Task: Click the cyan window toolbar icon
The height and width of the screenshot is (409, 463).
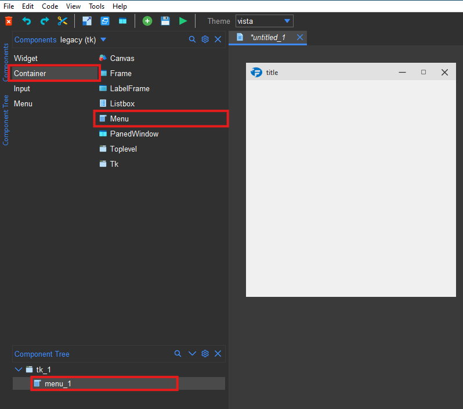Action: point(122,21)
